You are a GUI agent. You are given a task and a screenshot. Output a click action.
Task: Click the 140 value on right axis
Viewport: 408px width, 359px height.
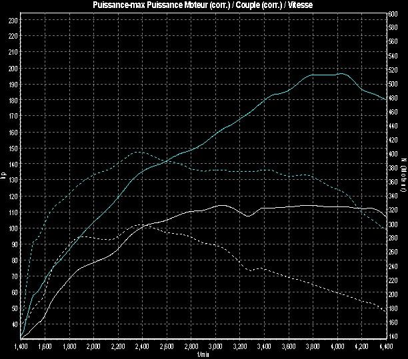[x=395, y=337]
